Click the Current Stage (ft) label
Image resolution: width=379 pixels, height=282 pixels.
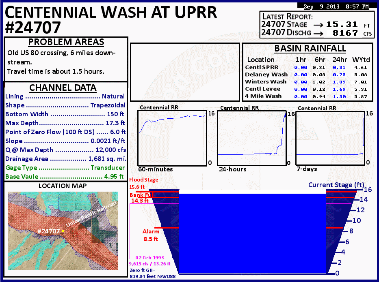[336, 185]
